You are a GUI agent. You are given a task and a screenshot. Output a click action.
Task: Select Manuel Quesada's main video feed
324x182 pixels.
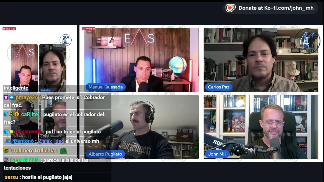click(141, 60)
